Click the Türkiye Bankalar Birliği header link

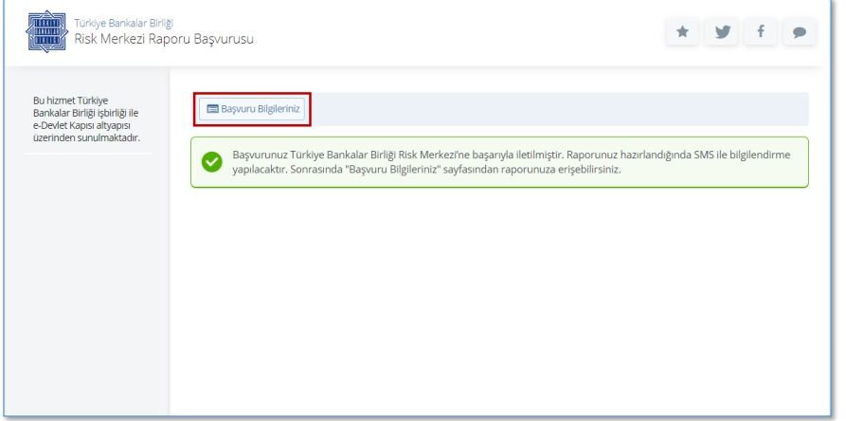point(123,23)
